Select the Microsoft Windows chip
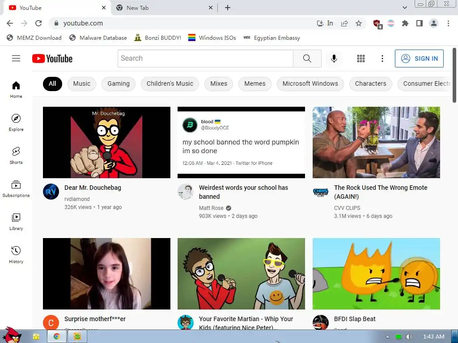 310,84
